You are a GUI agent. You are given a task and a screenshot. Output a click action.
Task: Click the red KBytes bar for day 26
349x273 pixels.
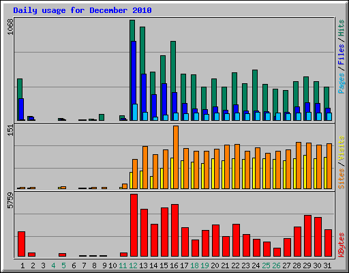[277, 252]
